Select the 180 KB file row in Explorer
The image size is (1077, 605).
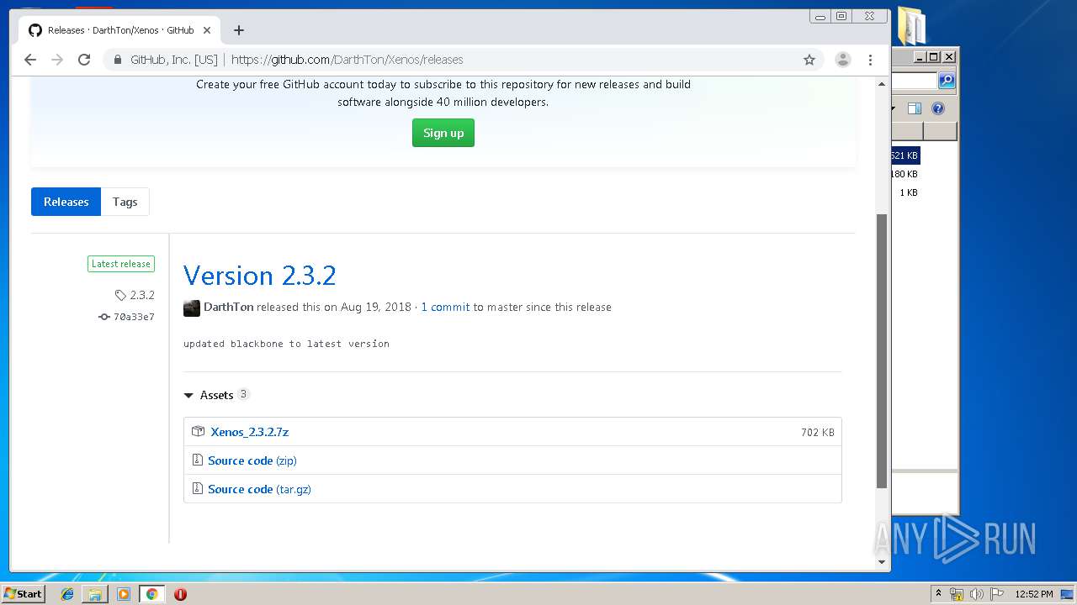pos(905,174)
